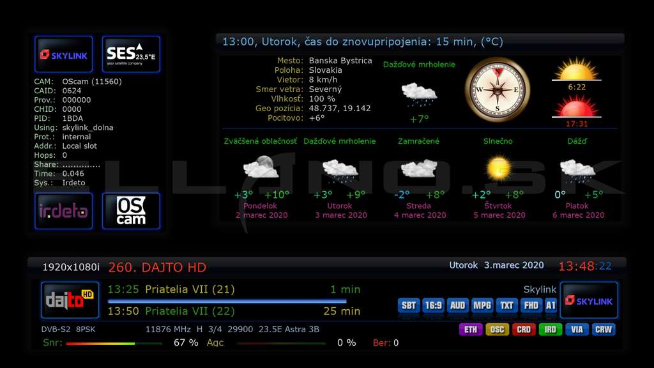Click the resolution text 1920x1080i

pos(71,267)
